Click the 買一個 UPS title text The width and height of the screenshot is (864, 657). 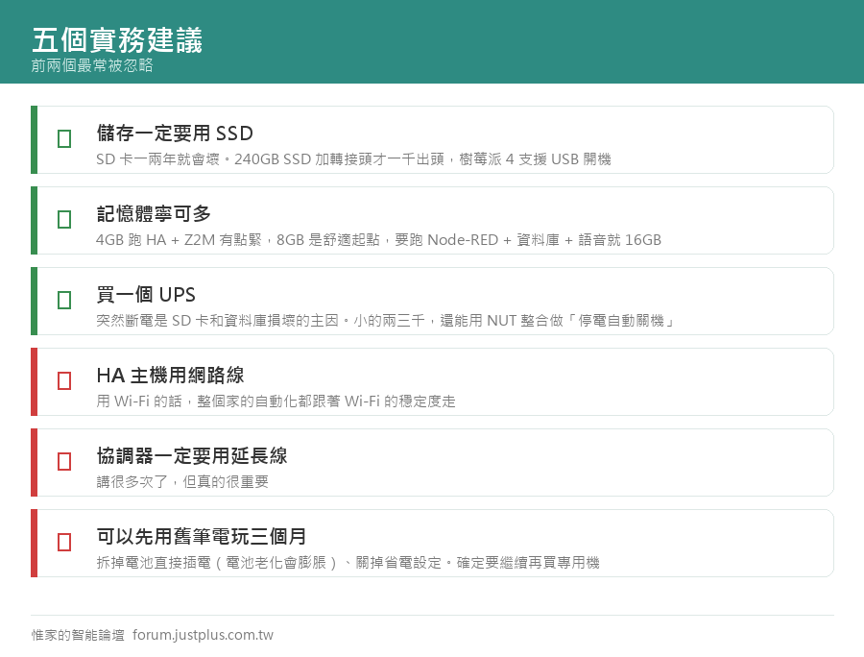click(x=146, y=295)
